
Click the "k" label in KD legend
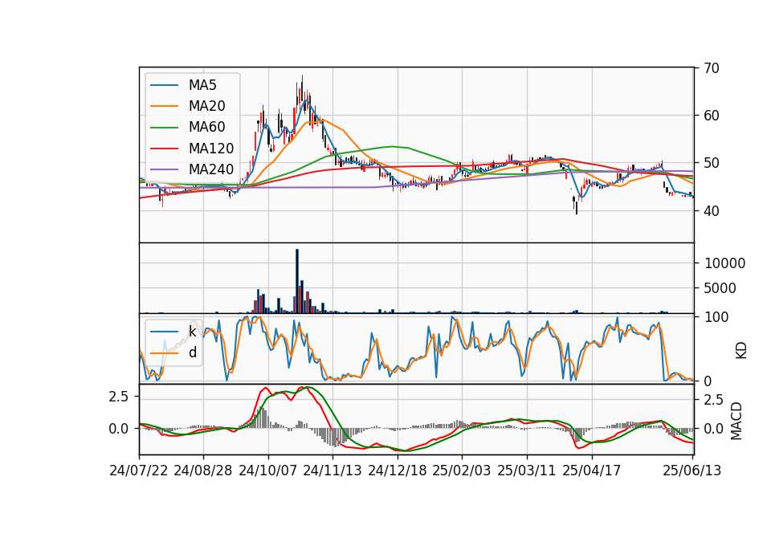click(x=192, y=332)
